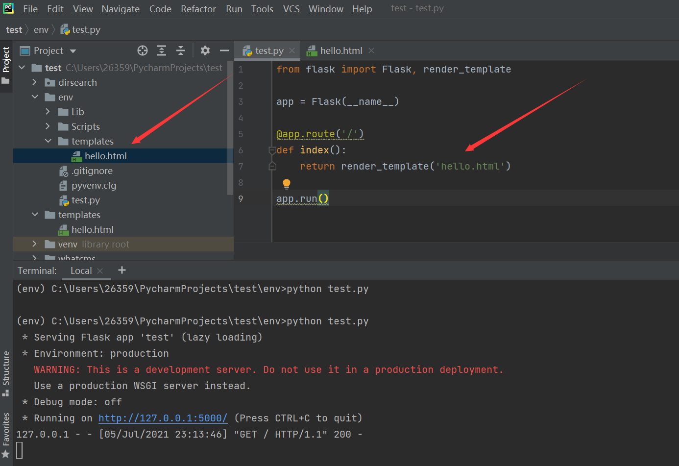Click the 'Terminal:' panel label

pyautogui.click(x=37, y=270)
